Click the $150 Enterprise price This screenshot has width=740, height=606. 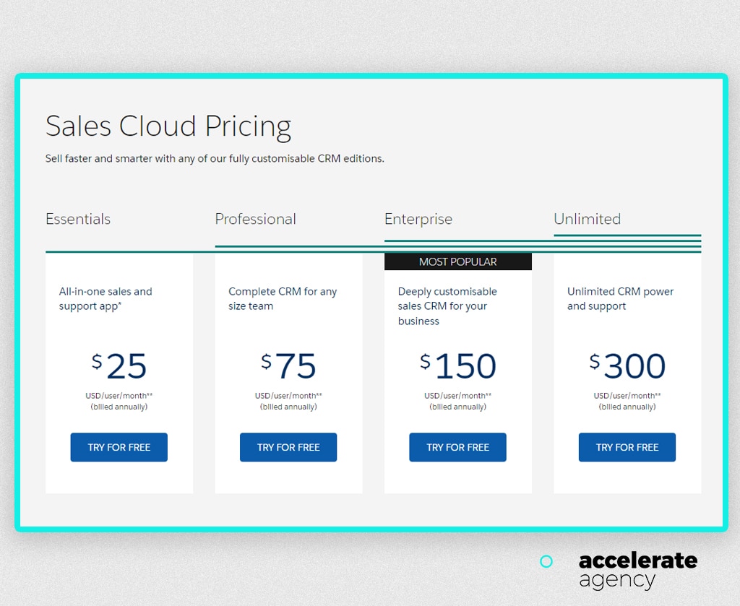tap(458, 366)
